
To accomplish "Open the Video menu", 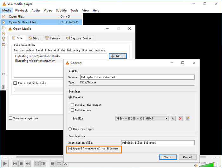I will pyautogui.click(x=48, y=10).
